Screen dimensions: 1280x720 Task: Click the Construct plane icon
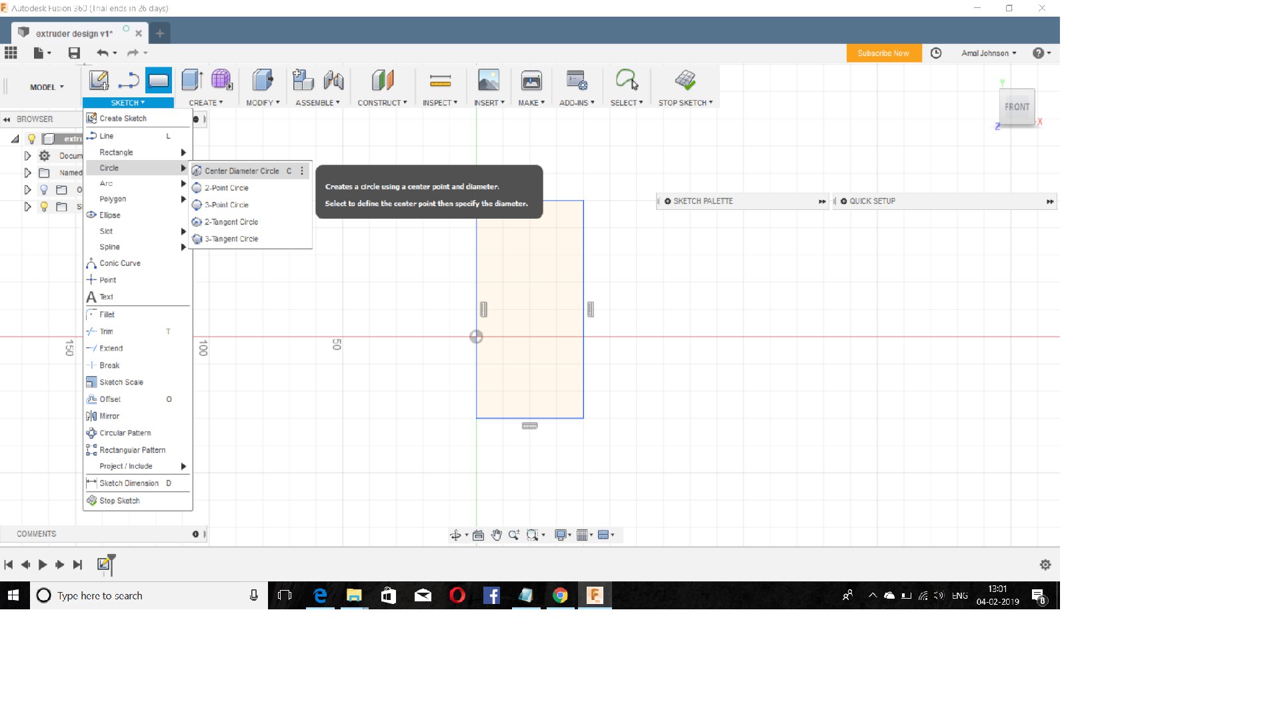tap(382, 81)
